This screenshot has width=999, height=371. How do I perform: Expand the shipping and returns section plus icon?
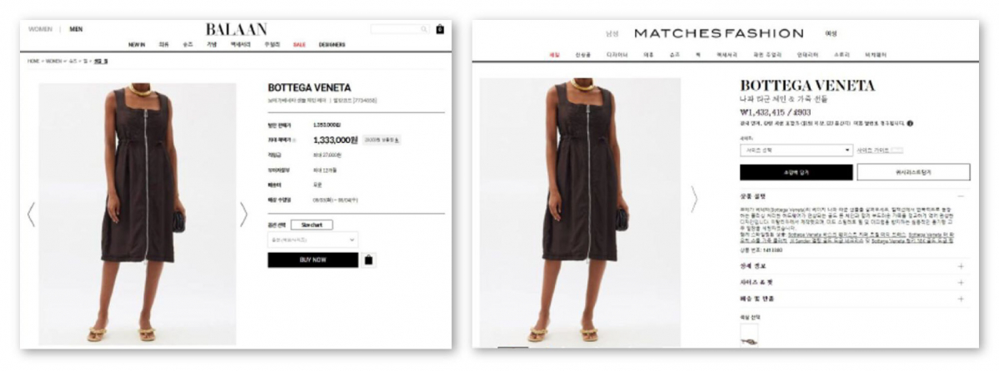coord(961,299)
